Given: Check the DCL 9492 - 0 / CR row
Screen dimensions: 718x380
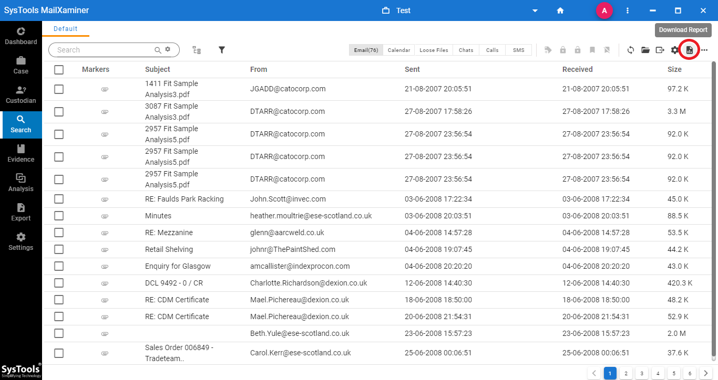Looking at the screenshot, I should click(x=59, y=283).
